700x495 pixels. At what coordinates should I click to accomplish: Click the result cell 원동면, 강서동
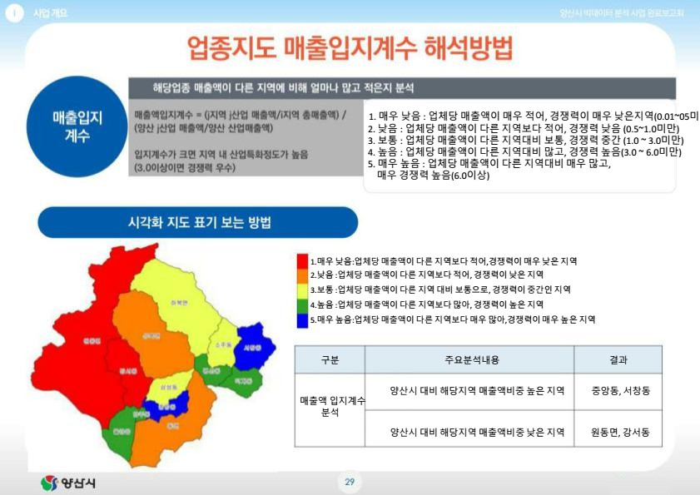click(x=618, y=428)
